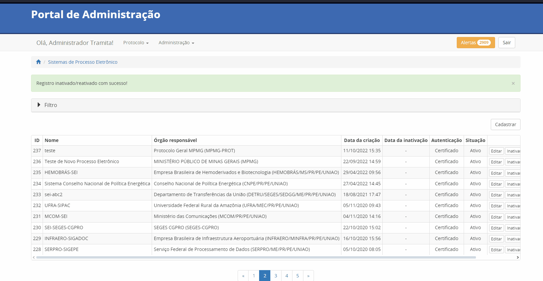Inactivate the MCOM-SEI record
The image size is (543, 281).
pyautogui.click(x=513, y=217)
